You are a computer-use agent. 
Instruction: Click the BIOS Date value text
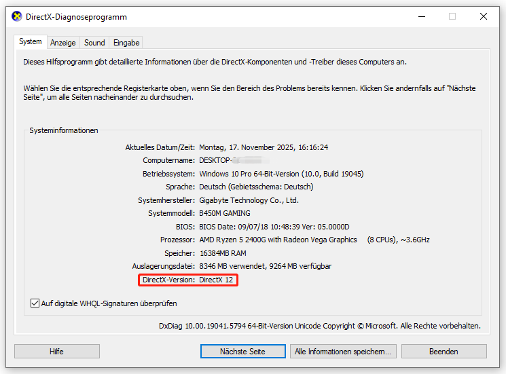tap(274, 227)
